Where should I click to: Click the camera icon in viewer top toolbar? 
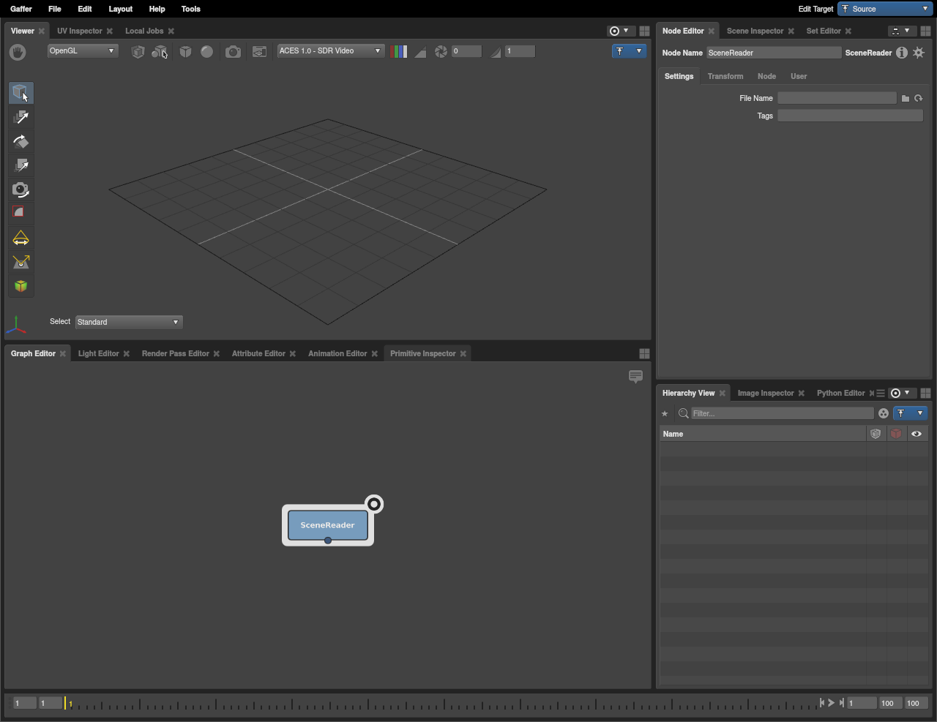tap(233, 51)
